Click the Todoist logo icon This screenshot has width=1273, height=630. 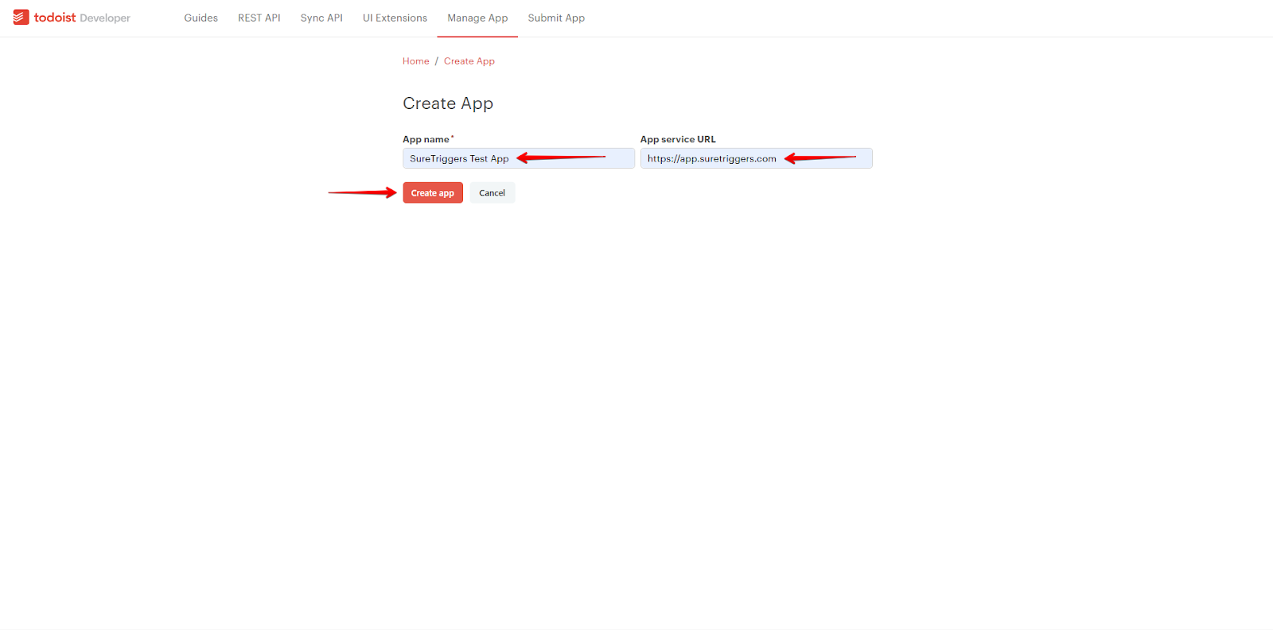pyautogui.click(x=21, y=17)
